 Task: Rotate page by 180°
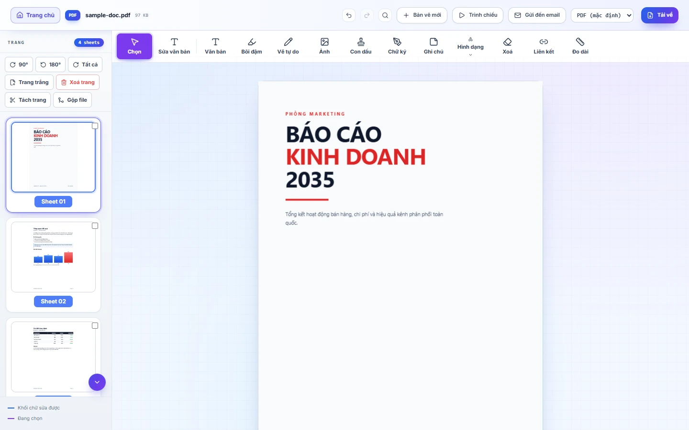click(x=51, y=64)
